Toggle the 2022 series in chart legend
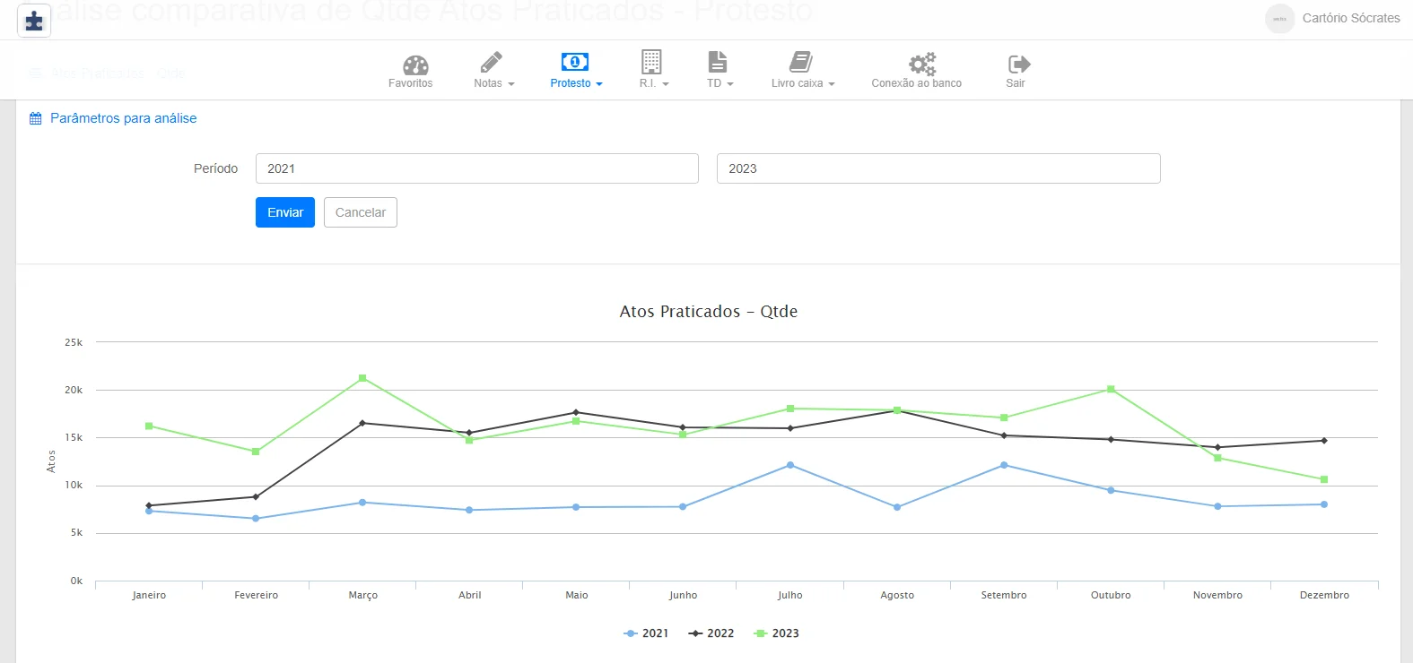 pyautogui.click(x=711, y=633)
